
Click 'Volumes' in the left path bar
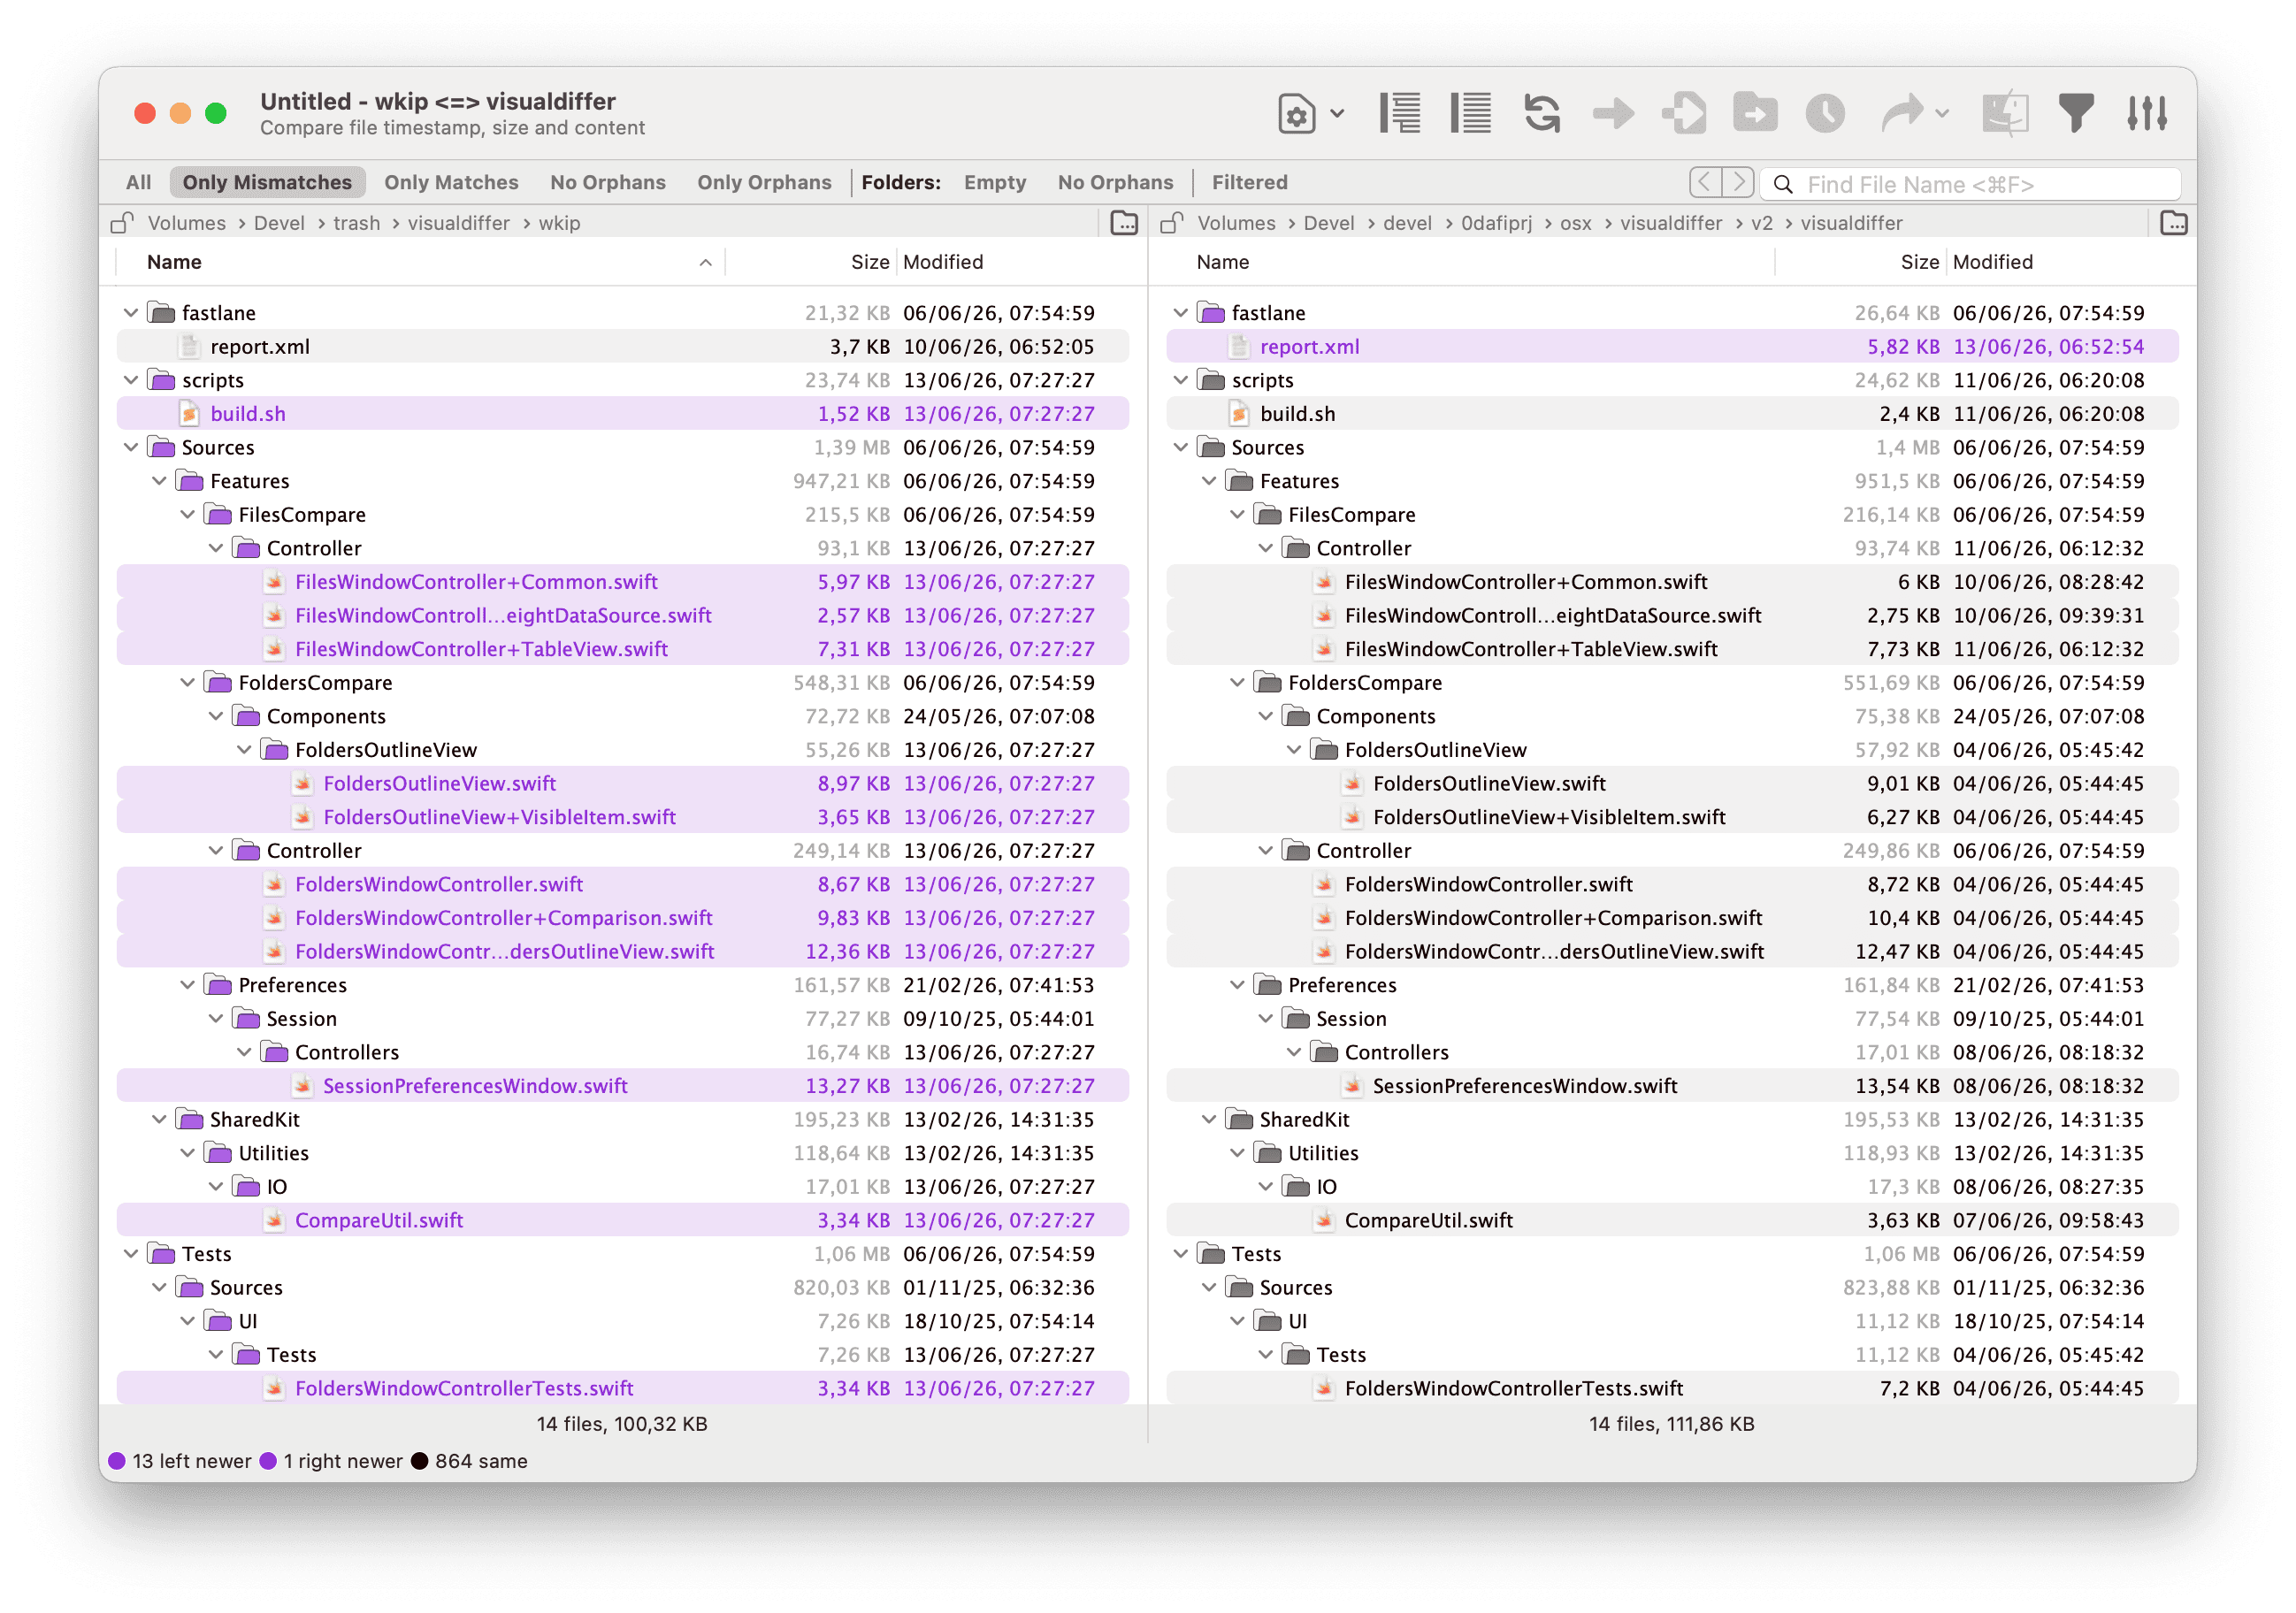(186, 223)
